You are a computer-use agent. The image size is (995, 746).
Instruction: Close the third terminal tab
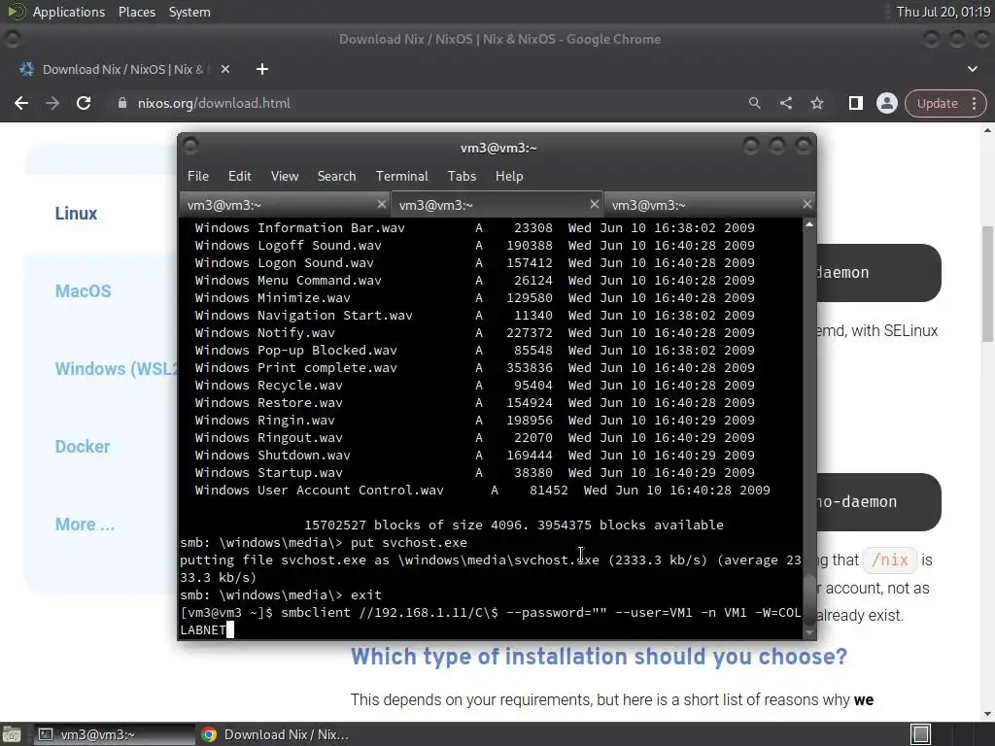[x=806, y=204]
